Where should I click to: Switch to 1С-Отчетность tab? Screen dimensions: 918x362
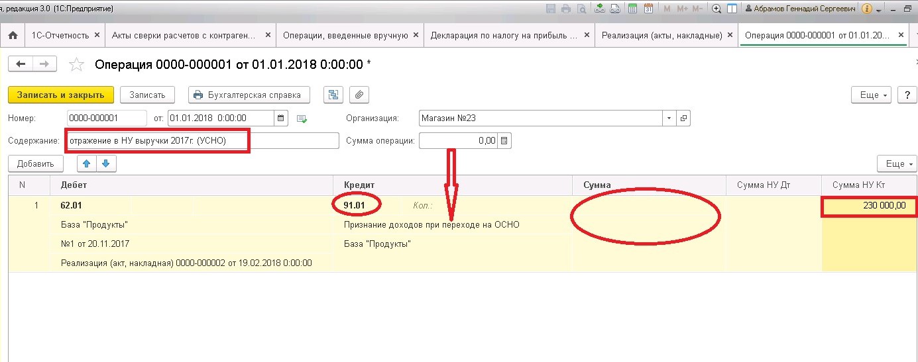click(x=60, y=36)
